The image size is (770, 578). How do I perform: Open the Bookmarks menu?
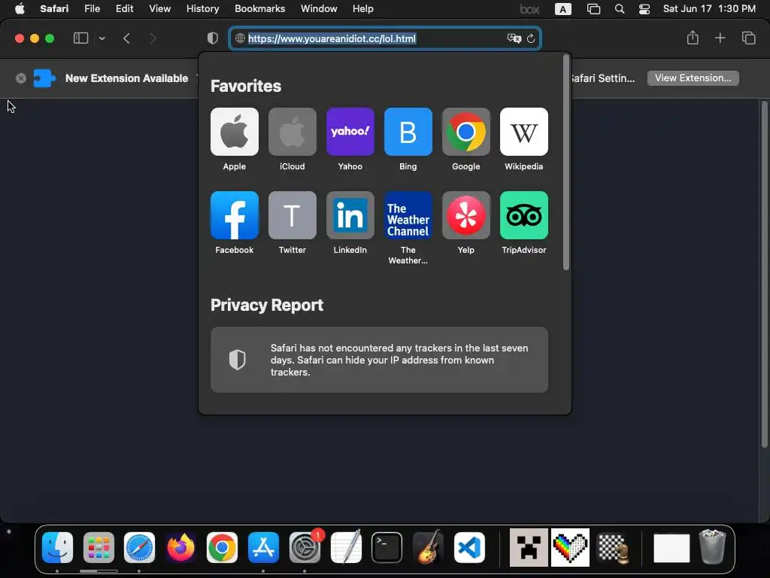(x=259, y=9)
